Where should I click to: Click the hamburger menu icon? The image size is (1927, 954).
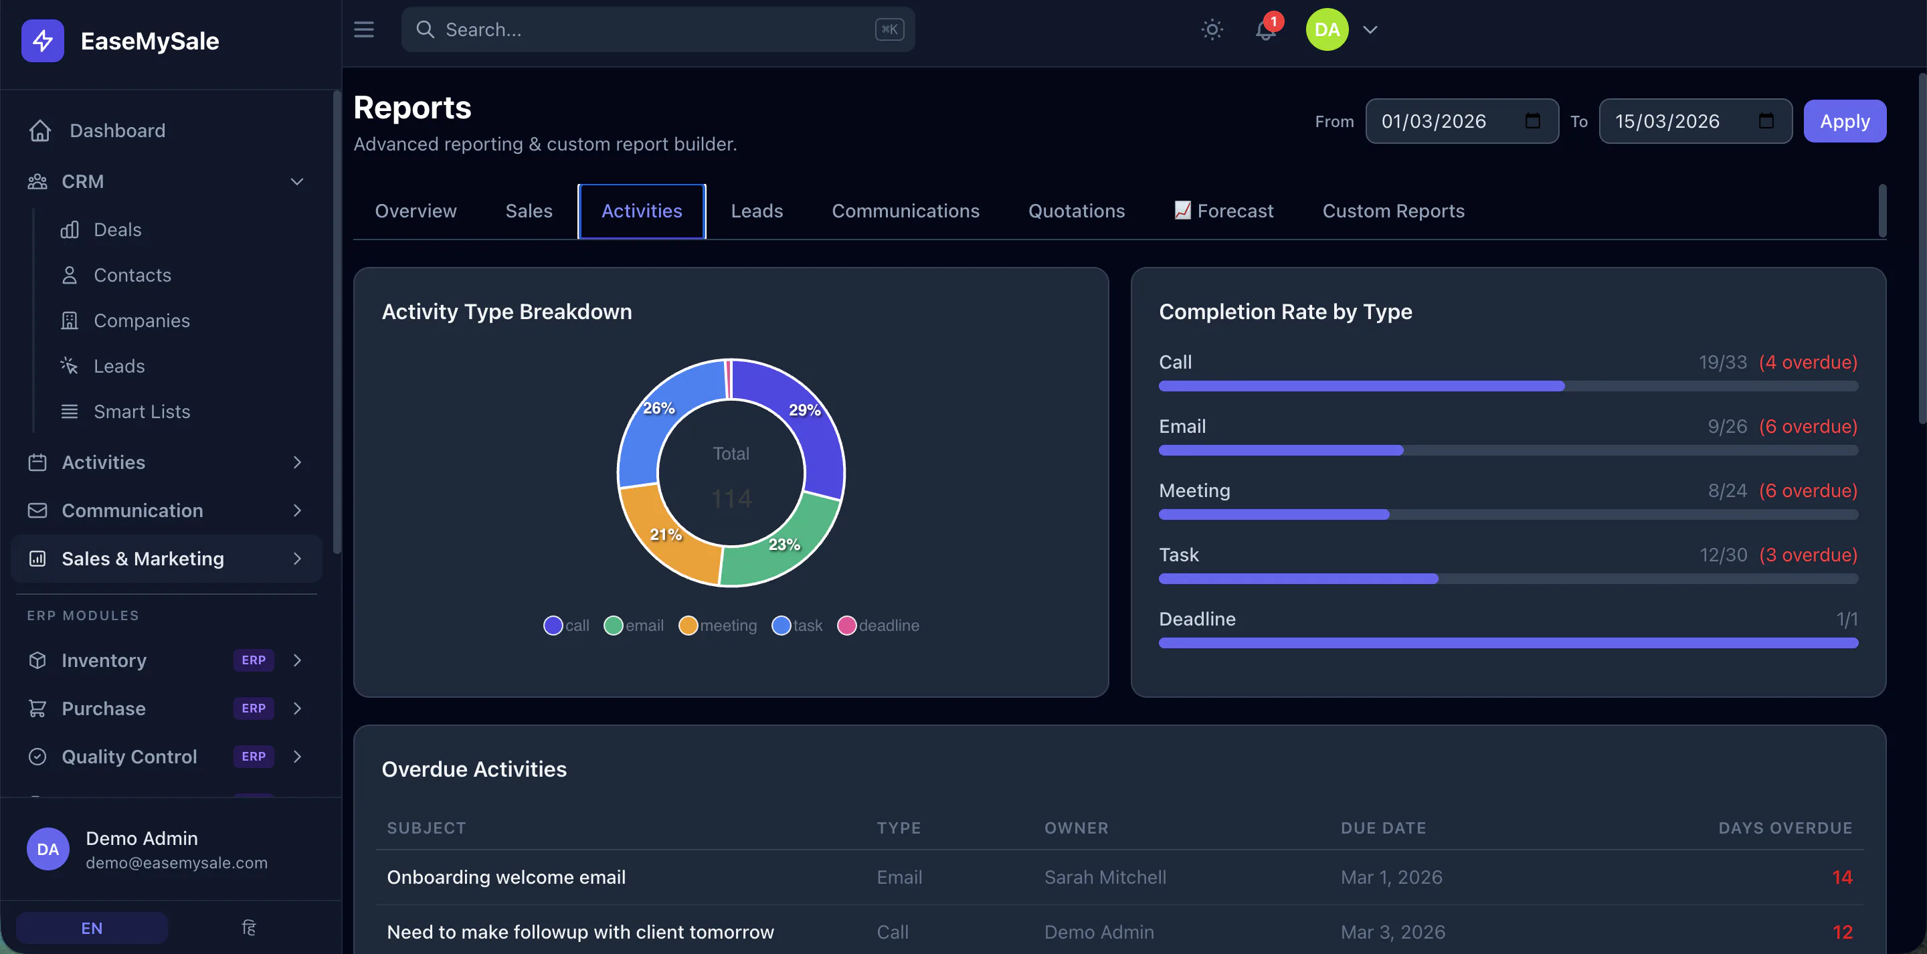pyautogui.click(x=363, y=29)
